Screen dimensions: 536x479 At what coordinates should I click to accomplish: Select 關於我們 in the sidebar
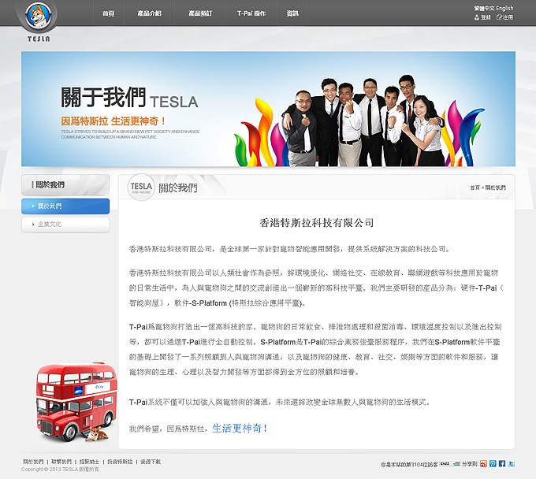point(65,206)
